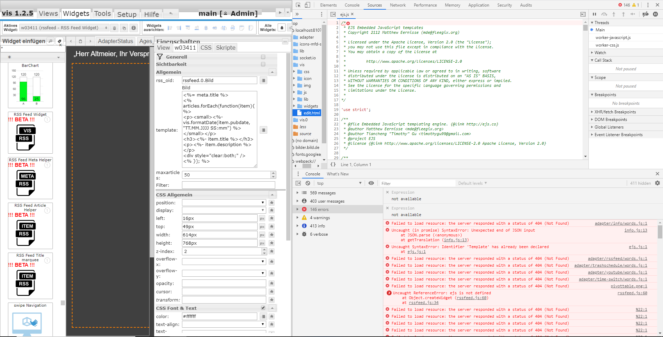Hide the DevTools file navigator
The height and width of the screenshot is (337, 663).
click(x=333, y=14)
